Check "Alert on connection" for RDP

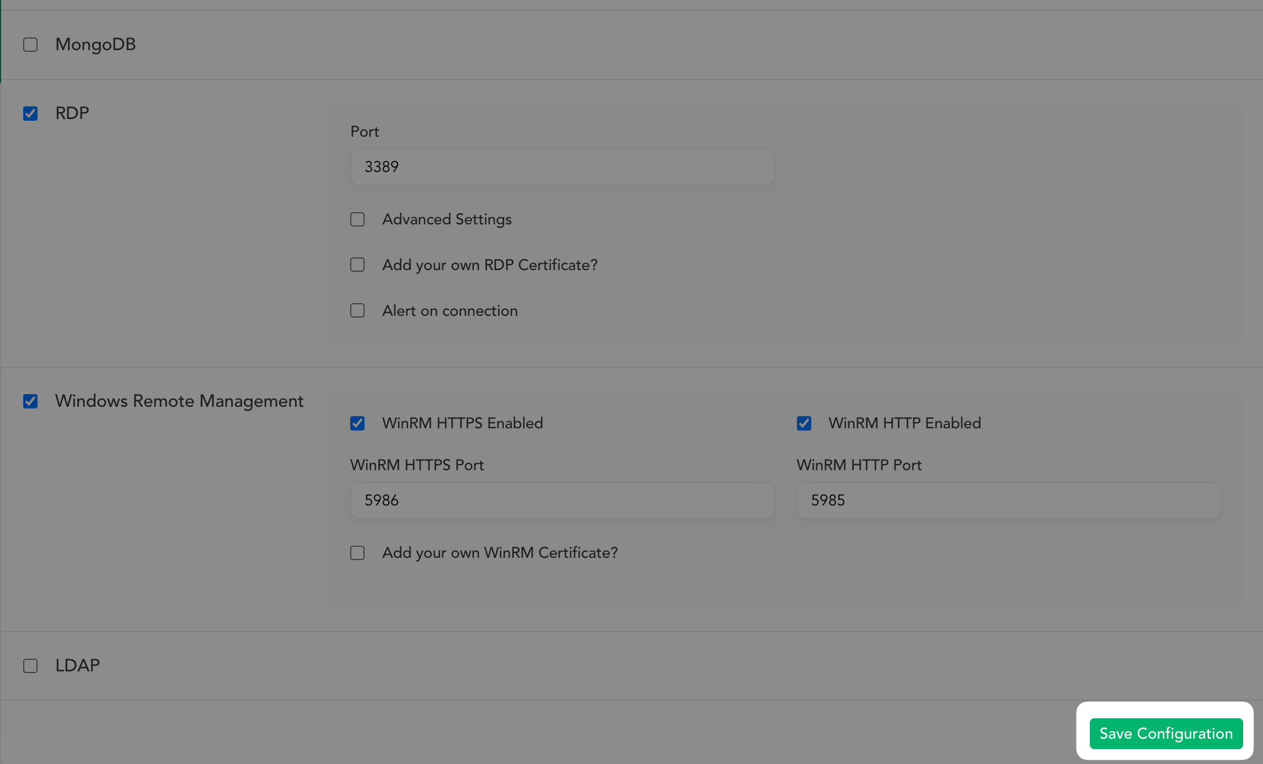[x=357, y=310]
